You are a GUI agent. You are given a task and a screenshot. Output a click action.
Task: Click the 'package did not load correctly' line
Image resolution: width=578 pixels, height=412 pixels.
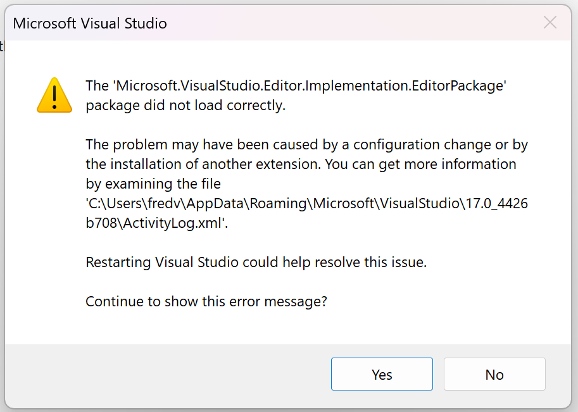pos(185,106)
